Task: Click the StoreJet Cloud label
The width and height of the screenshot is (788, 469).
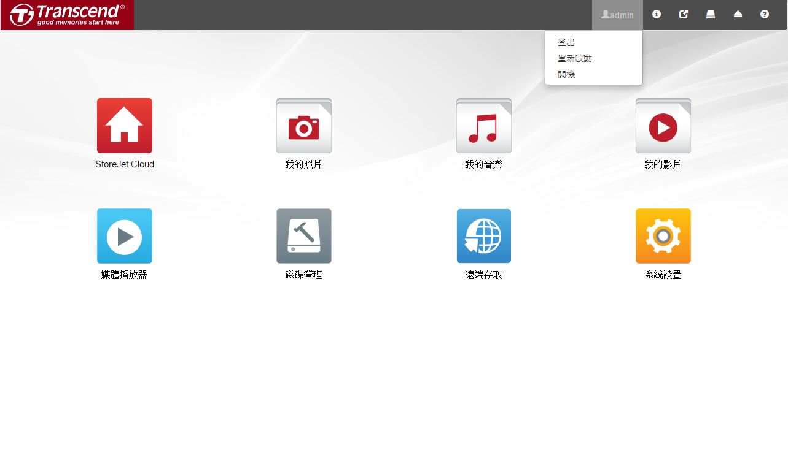Action: click(x=125, y=164)
